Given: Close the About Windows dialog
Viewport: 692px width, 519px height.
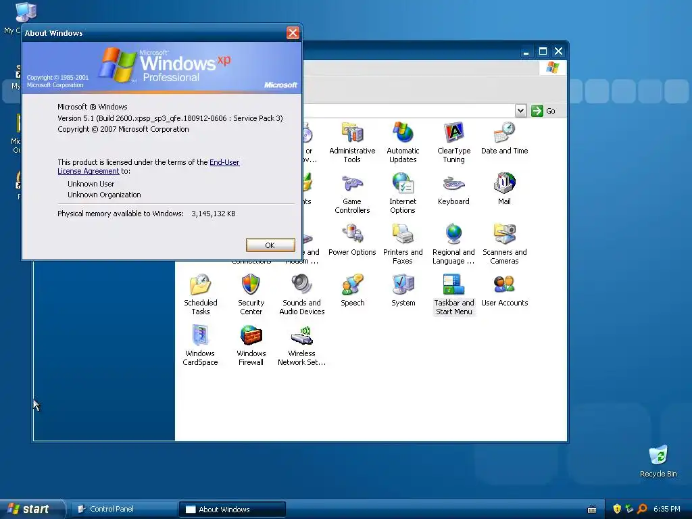Looking at the screenshot, I should (x=293, y=32).
